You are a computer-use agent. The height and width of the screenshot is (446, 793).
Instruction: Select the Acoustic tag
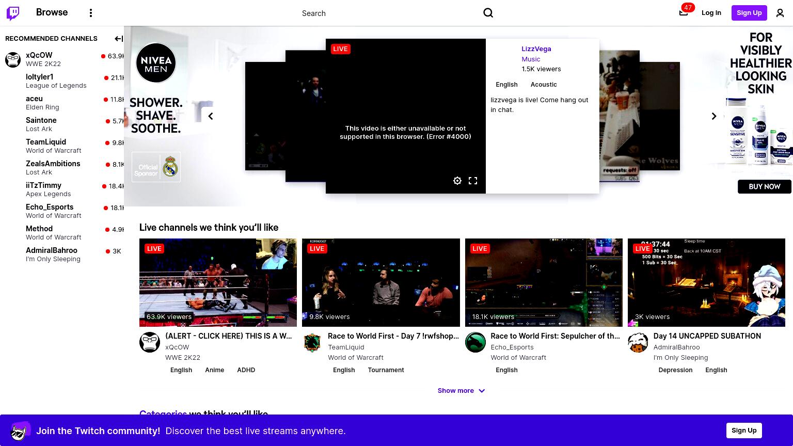tap(544, 85)
